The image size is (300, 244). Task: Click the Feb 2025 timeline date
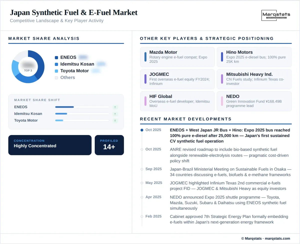[153, 216]
